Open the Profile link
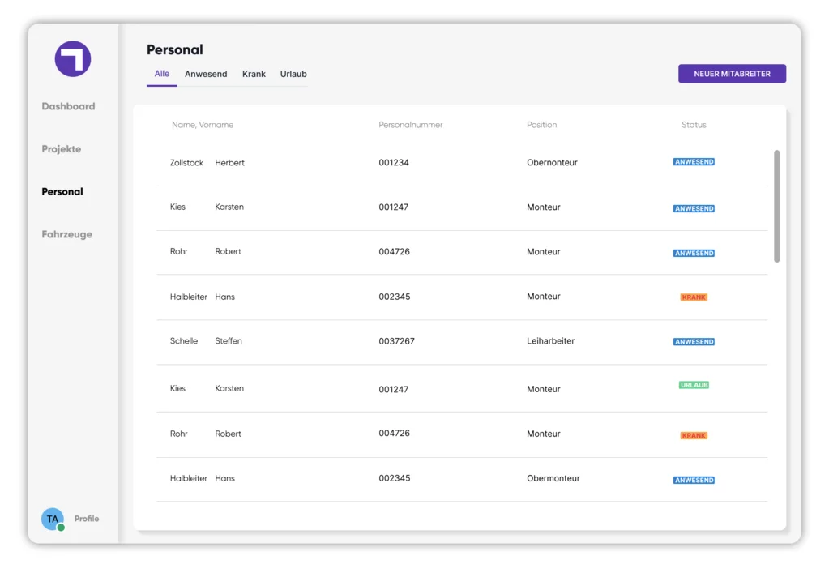 (x=87, y=519)
